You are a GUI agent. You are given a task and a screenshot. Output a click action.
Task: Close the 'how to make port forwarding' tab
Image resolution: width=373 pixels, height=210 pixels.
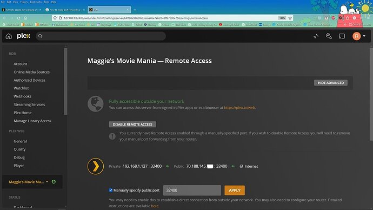[x=84, y=10]
